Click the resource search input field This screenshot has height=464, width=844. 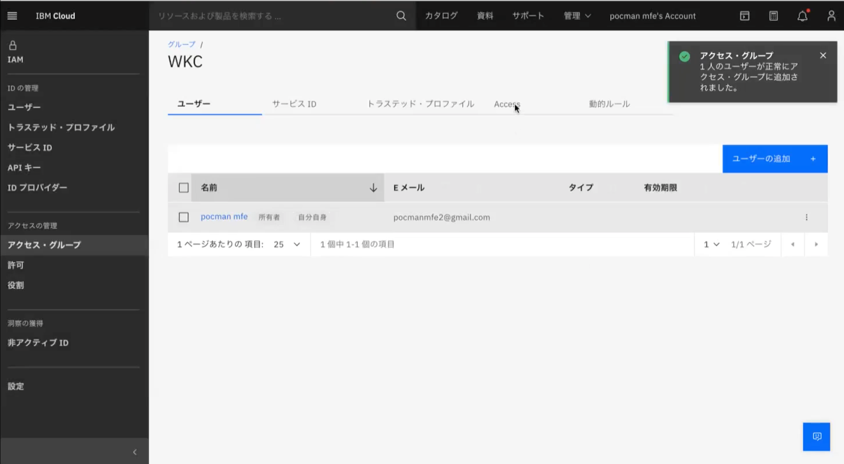tap(270, 16)
